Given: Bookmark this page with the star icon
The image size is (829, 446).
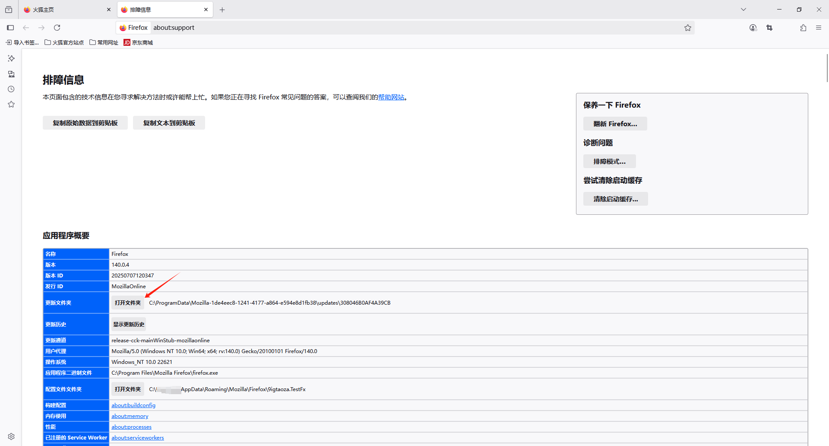Looking at the screenshot, I should pos(688,28).
